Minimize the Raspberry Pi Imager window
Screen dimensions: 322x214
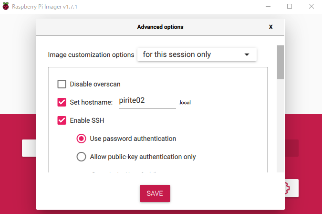tap(267, 6)
